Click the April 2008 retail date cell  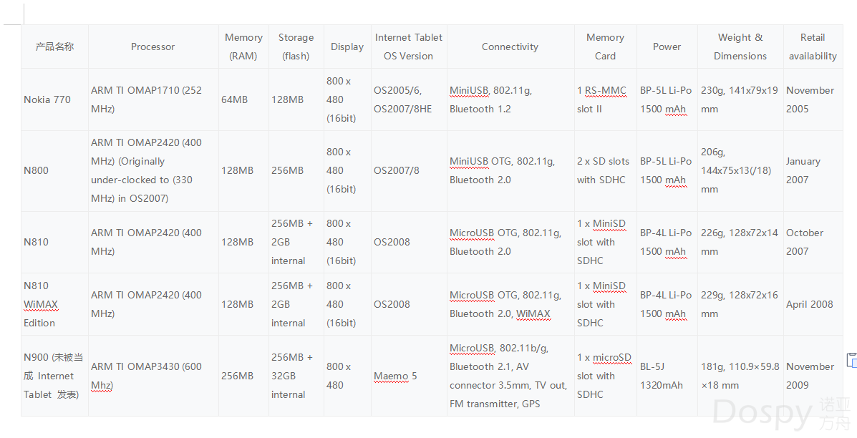click(x=813, y=304)
